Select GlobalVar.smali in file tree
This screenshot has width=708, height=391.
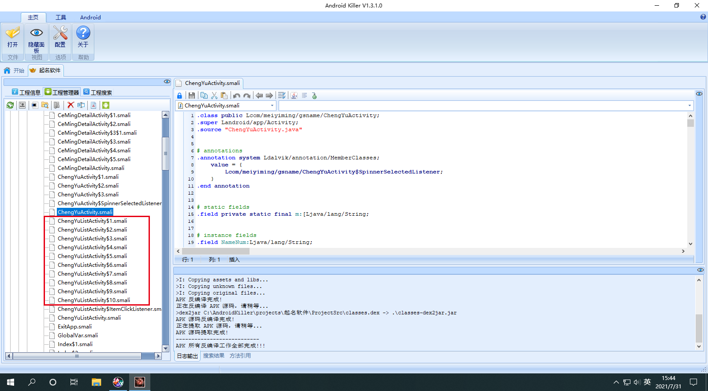point(78,336)
